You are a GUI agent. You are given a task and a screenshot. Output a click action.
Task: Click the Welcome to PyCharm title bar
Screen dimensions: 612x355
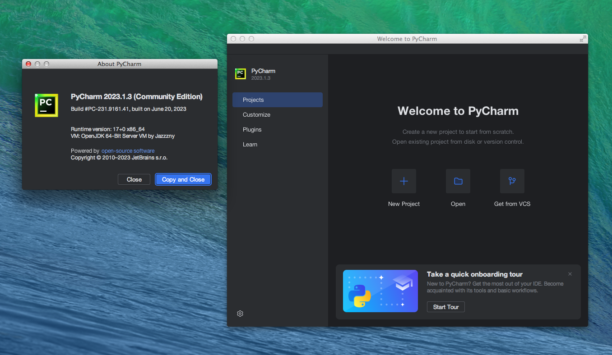[407, 39]
